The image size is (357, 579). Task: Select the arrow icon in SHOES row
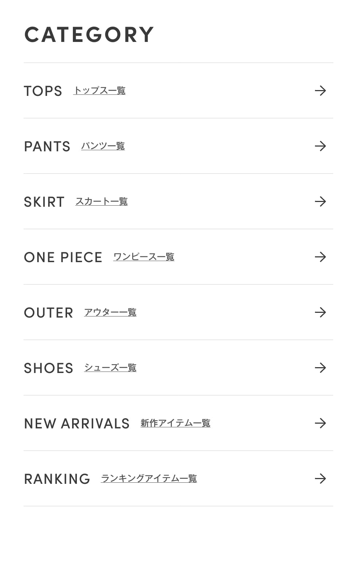coord(320,368)
